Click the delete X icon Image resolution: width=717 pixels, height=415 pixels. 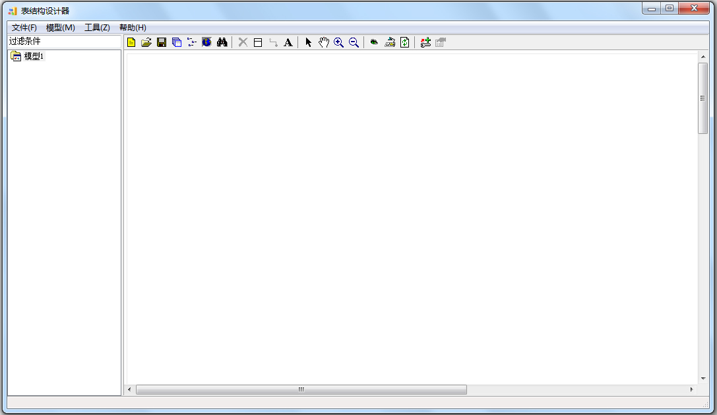click(243, 42)
